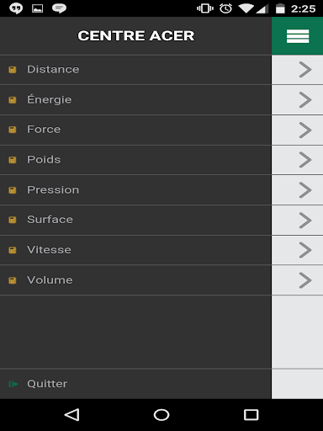Open the Poids menu item

[x=135, y=160]
